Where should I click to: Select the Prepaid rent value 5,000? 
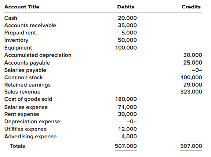pos(129,33)
